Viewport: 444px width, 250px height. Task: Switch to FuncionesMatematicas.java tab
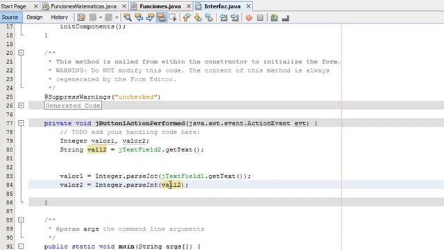click(83, 6)
